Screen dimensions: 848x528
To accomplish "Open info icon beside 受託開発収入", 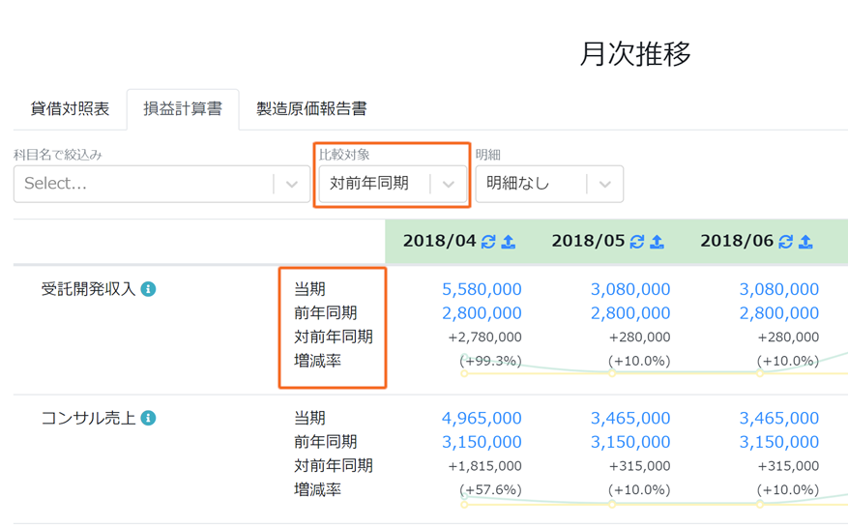I will (148, 289).
